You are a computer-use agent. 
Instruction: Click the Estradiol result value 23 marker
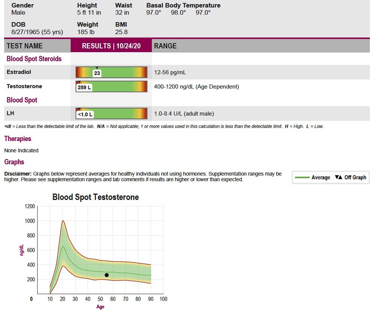coord(97,73)
